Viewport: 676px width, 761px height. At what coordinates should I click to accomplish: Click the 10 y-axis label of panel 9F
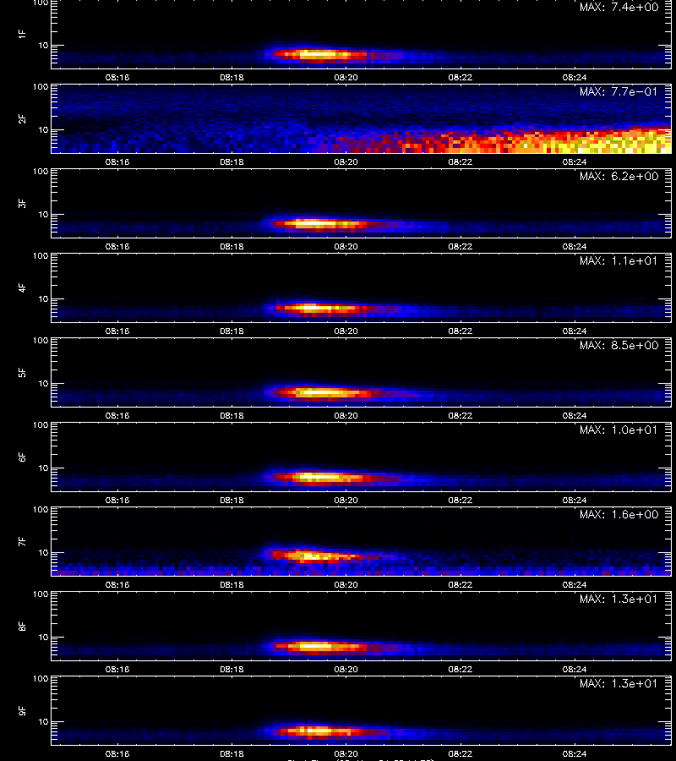coord(43,722)
